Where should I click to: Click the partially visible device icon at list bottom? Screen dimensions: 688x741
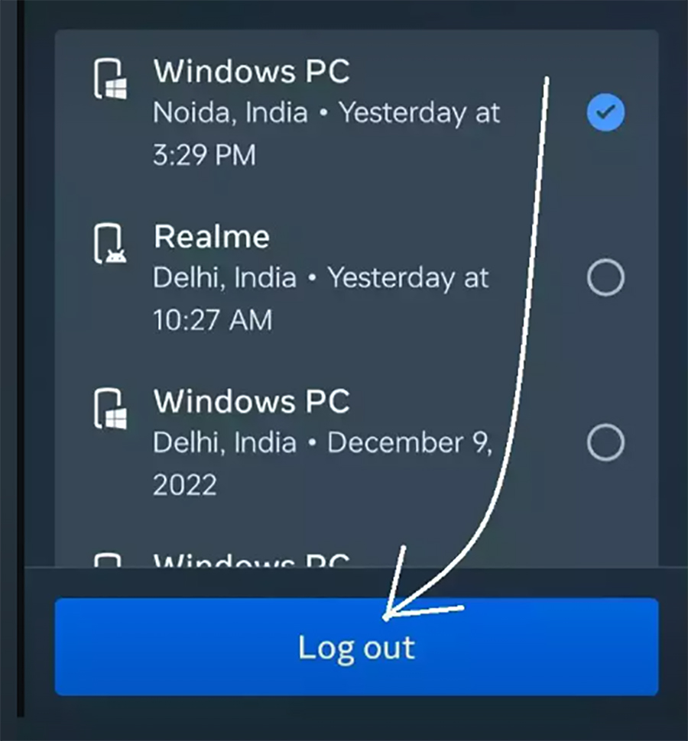point(108,559)
